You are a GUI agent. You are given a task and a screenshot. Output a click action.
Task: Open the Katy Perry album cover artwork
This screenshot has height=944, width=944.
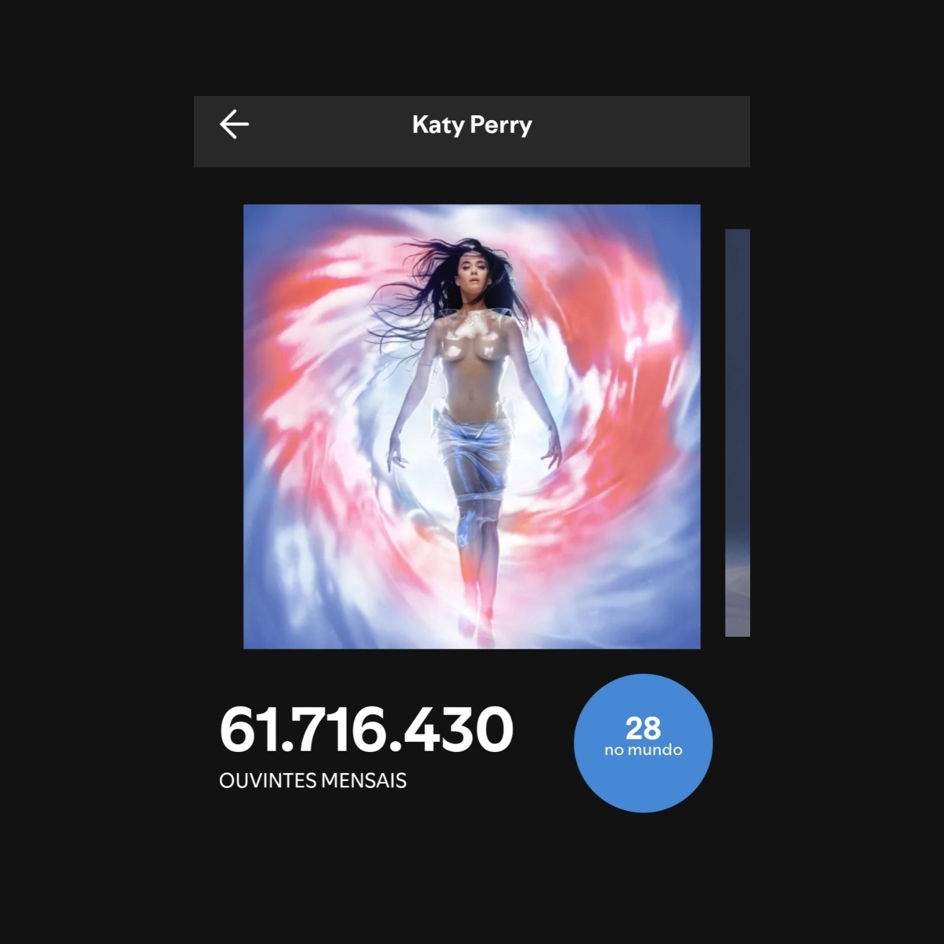click(x=472, y=427)
